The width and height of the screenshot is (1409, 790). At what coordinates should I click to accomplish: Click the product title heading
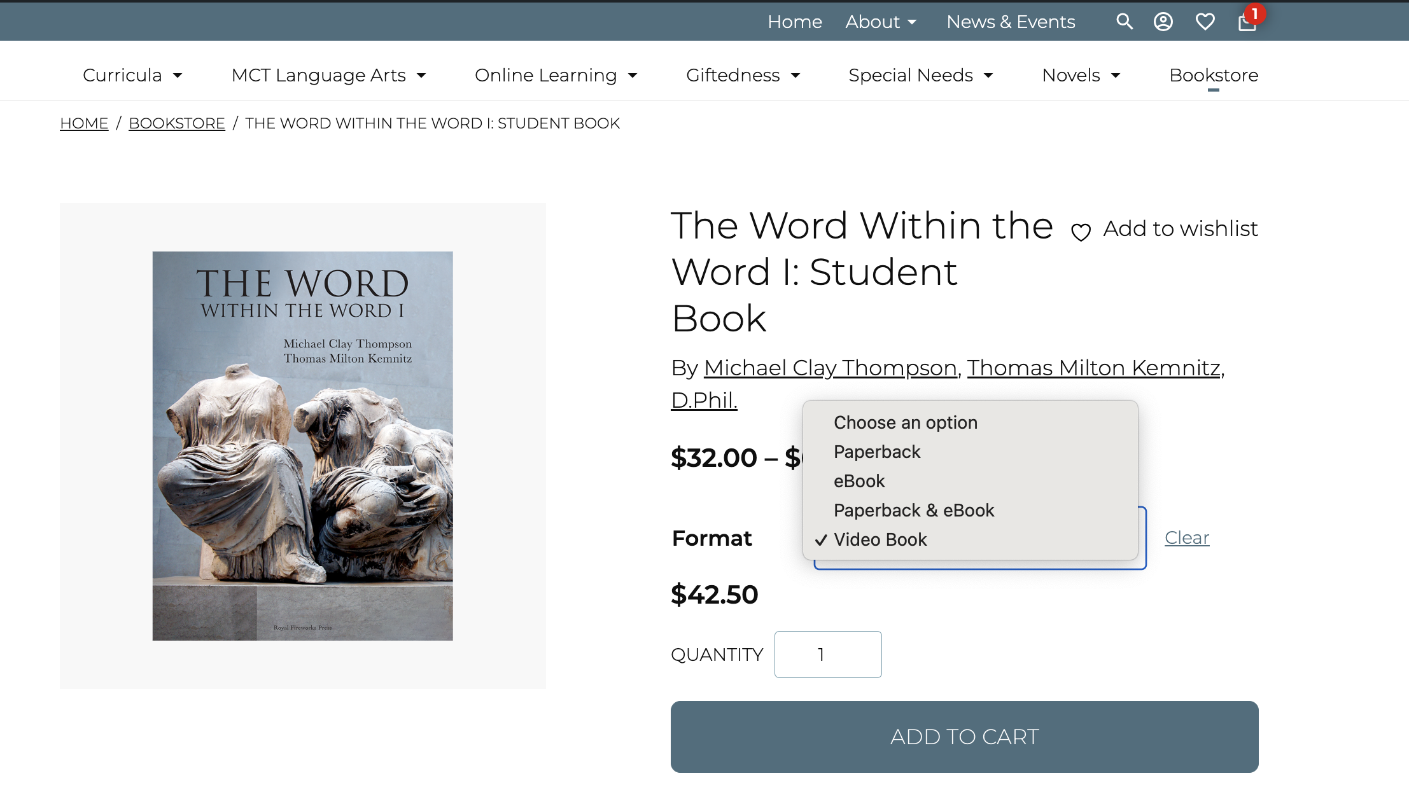[x=862, y=272]
